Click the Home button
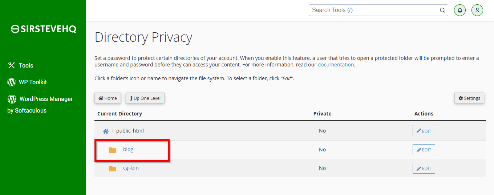 click(x=108, y=98)
